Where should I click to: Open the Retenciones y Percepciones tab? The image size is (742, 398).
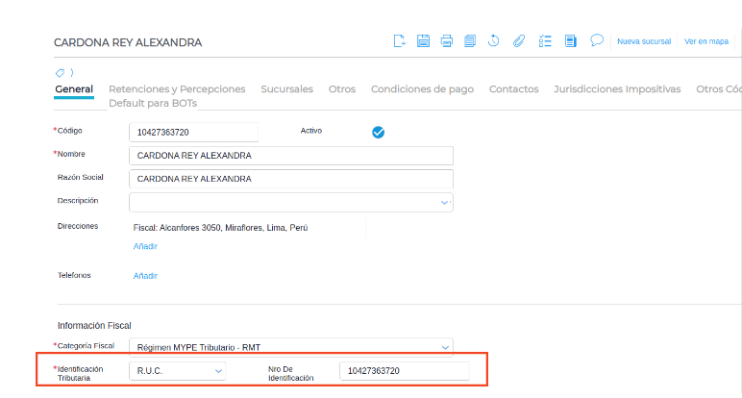[x=177, y=89]
